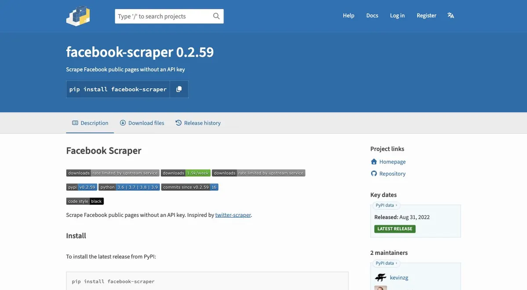The height and width of the screenshot is (290, 527).
Task: Click the 2 maintainers heading
Action: pos(389,253)
